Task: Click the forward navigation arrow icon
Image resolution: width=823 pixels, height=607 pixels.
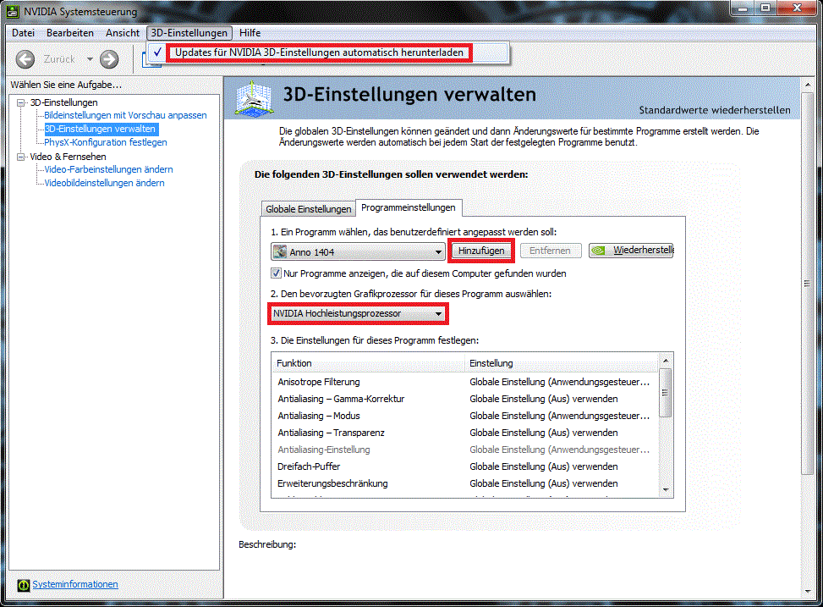Action: (109, 59)
